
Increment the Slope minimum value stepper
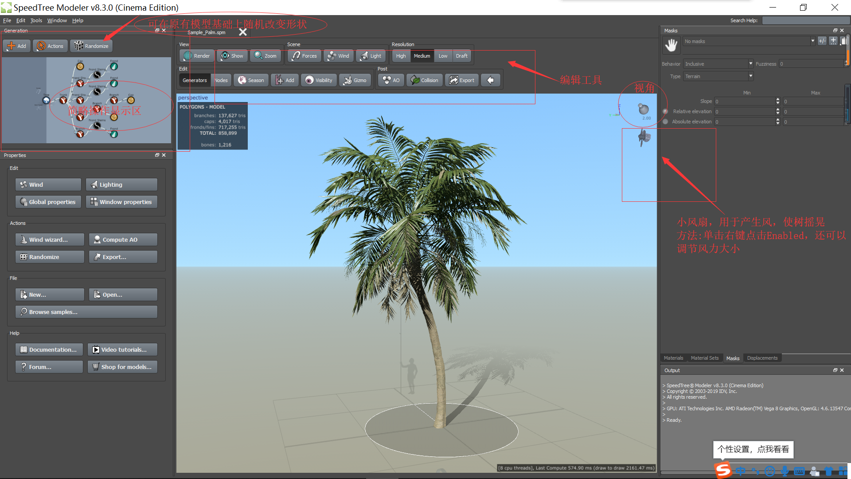777,99
